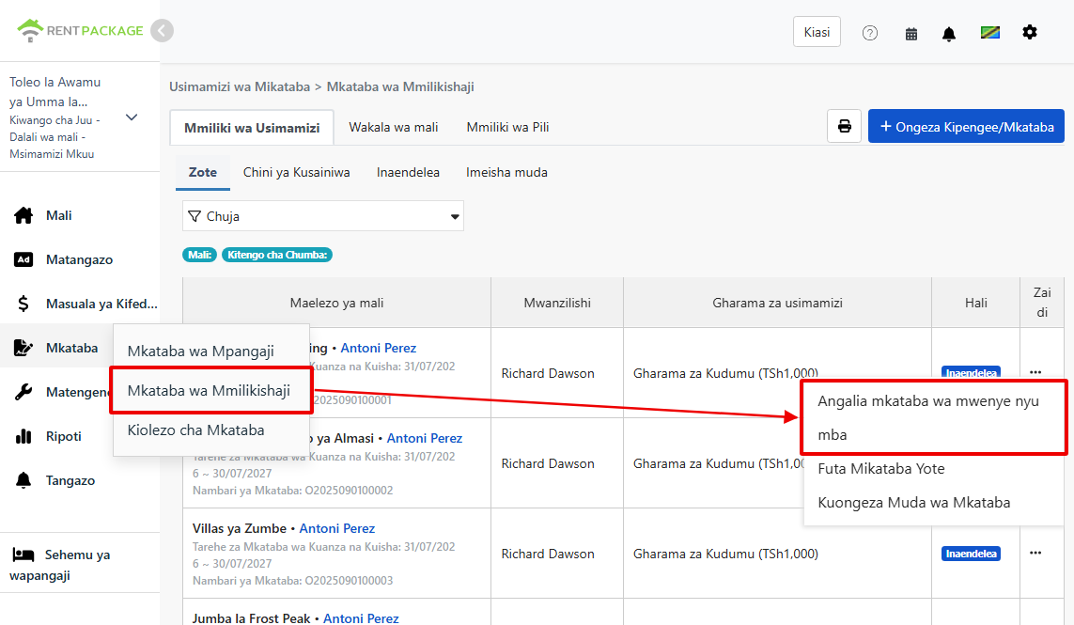Select the Inaendelea status tab
The image size is (1074, 625).
point(408,172)
